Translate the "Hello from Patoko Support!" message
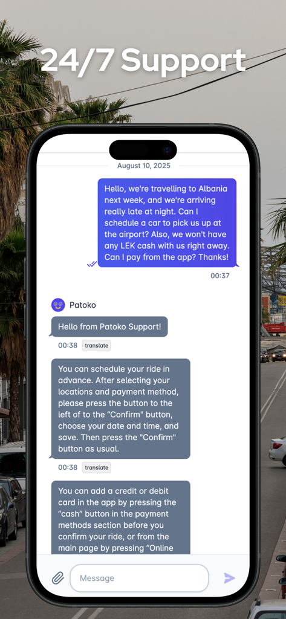The height and width of the screenshot is (619, 286). tap(97, 345)
